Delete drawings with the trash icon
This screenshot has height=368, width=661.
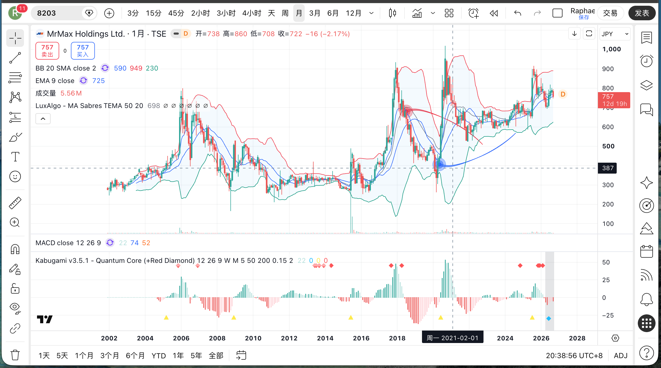point(15,355)
